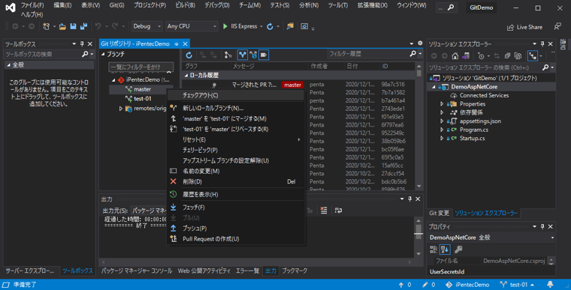This screenshot has height=290, width=571.
Task: Click the feedback icon next to Live Share
Action: 557,26
